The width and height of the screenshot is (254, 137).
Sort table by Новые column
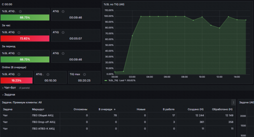click(x=141, y=110)
